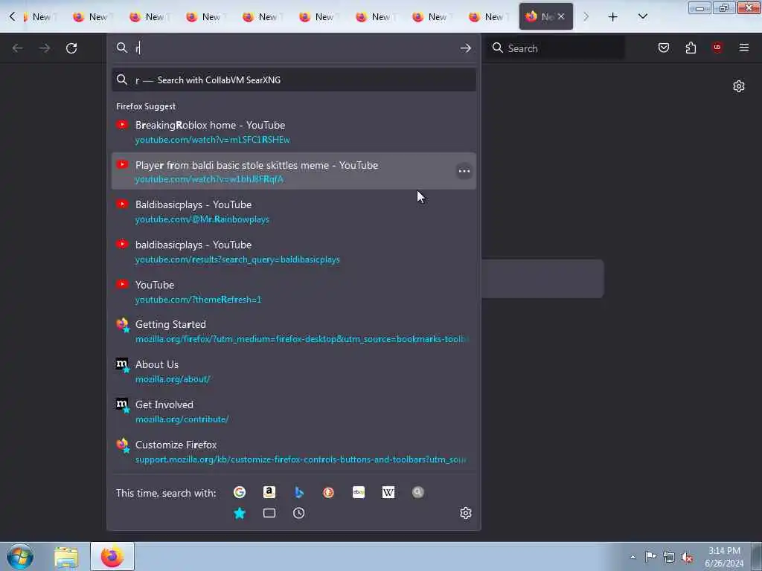The width and height of the screenshot is (762, 571).
Task: Open muted volume icon in tray
Action: point(687,558)
